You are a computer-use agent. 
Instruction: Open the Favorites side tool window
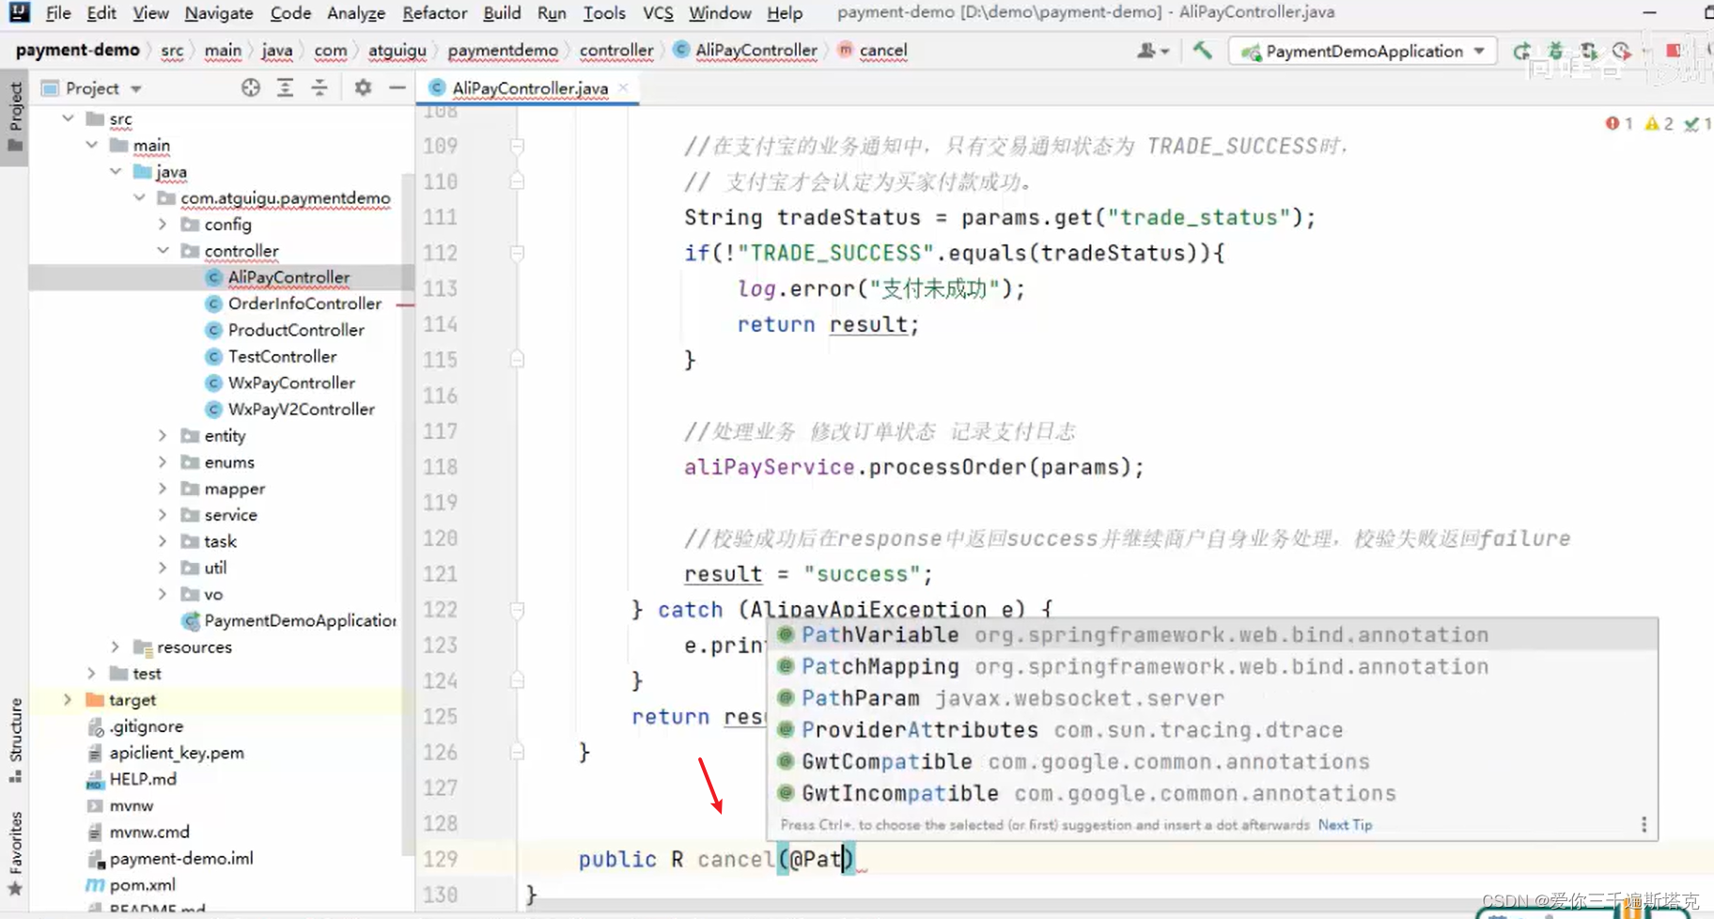coord(15,853)
